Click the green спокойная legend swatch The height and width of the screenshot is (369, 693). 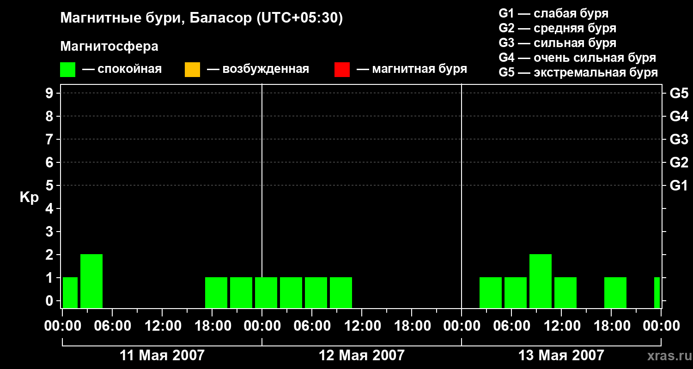click(x=67, y=69)
